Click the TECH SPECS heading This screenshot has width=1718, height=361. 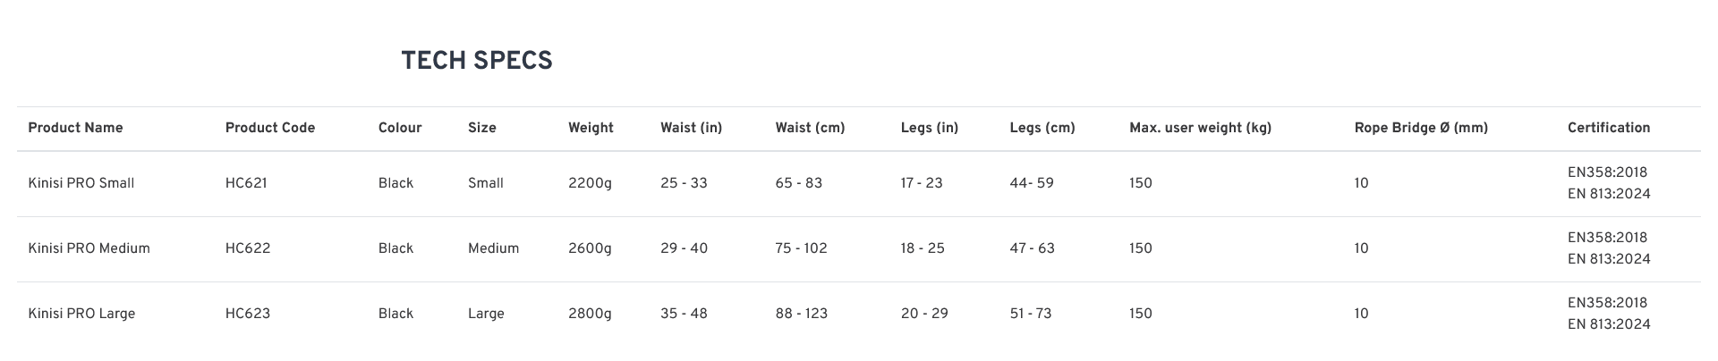tap(476, 61)
